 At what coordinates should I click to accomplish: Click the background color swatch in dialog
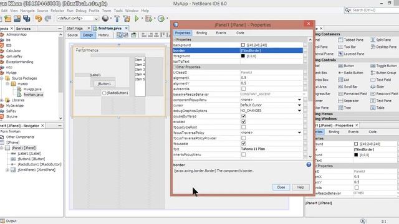click(243, 45)
